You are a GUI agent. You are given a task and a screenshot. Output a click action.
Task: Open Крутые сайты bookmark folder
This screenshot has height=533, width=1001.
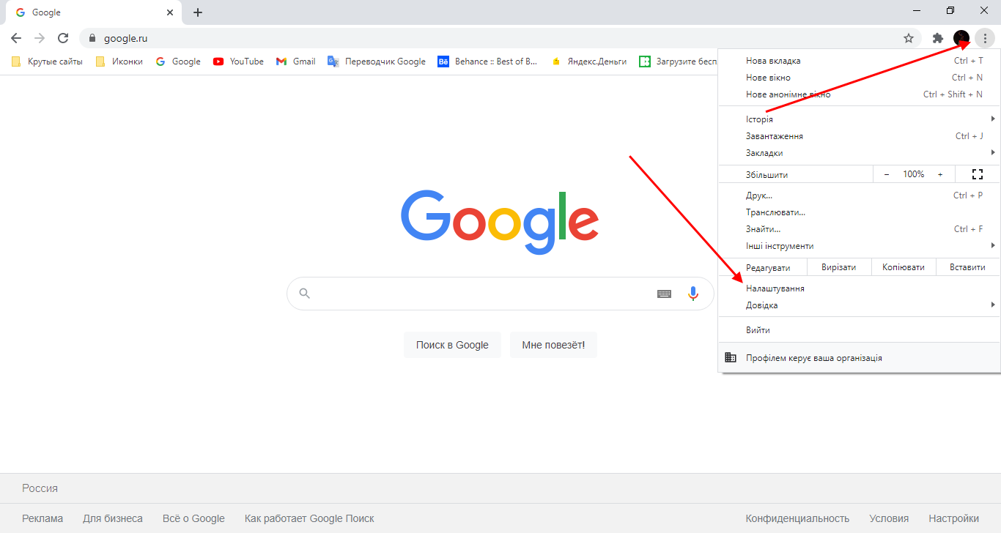[x=47, y=61]
